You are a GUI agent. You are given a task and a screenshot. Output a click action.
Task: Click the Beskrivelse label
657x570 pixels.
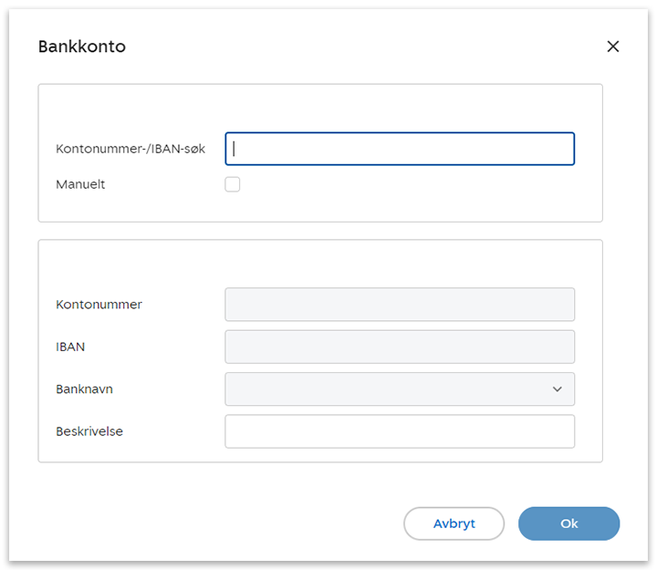coord(89,431)
